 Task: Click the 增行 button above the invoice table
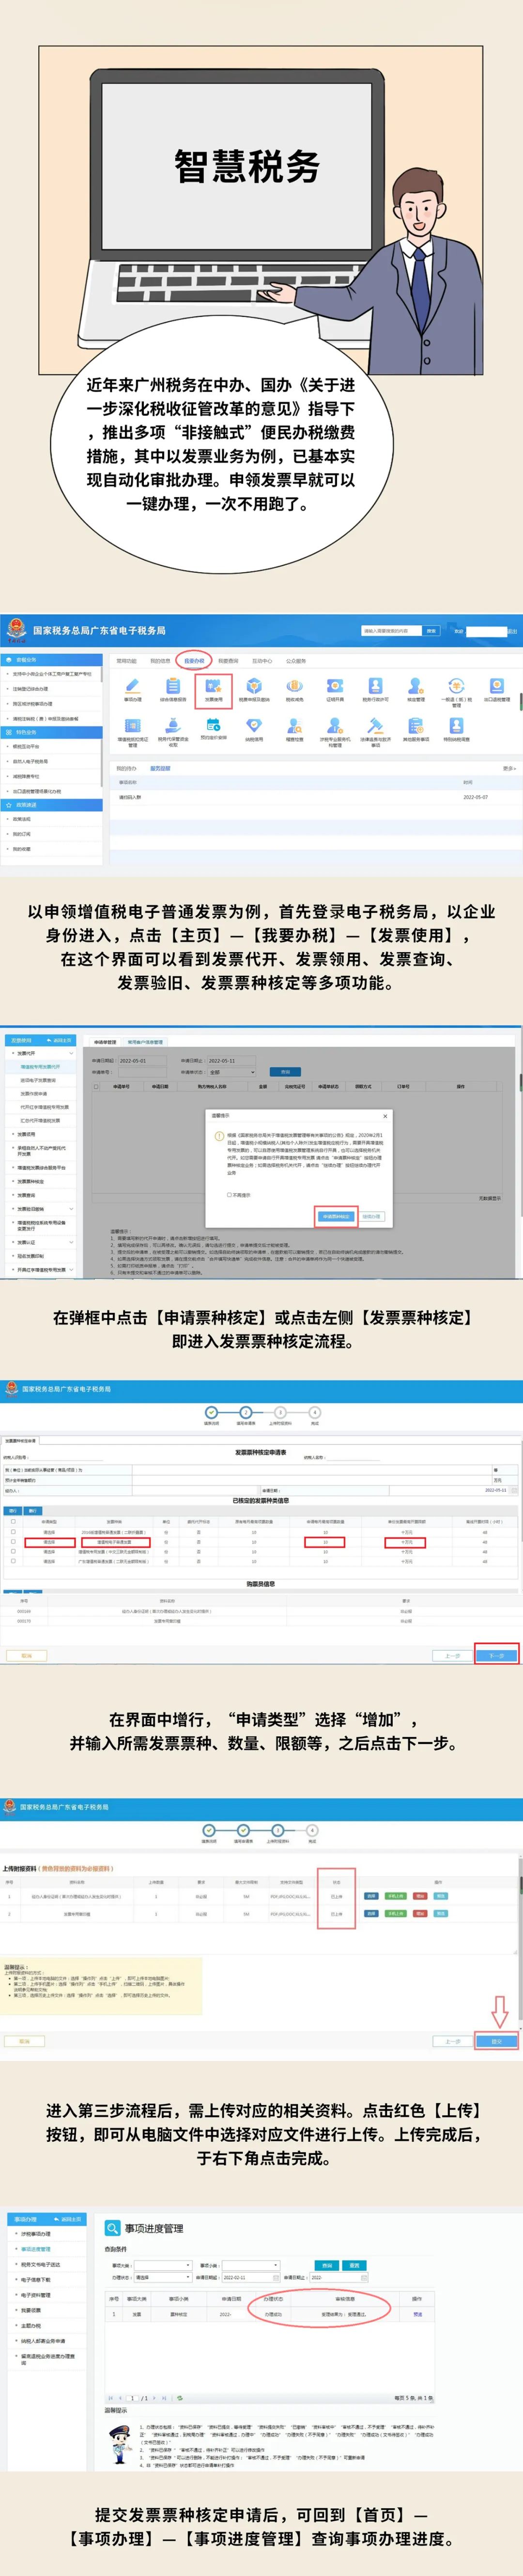click(13, 1510)
